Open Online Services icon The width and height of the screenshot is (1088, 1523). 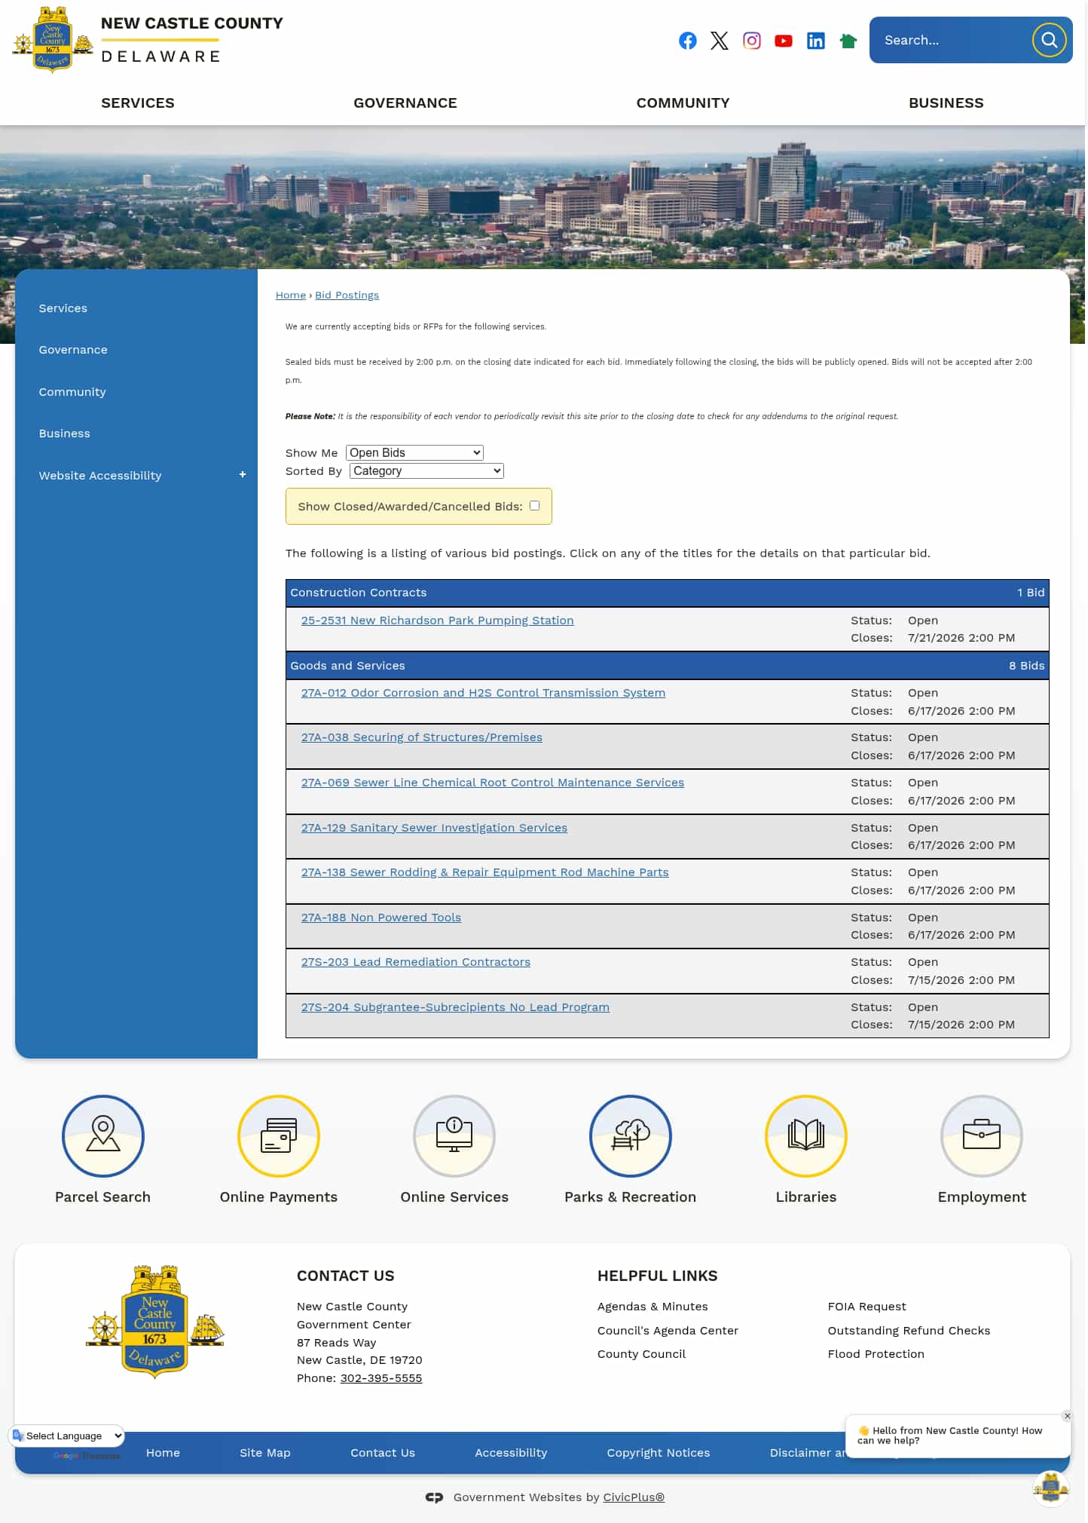click(454, 1136)
